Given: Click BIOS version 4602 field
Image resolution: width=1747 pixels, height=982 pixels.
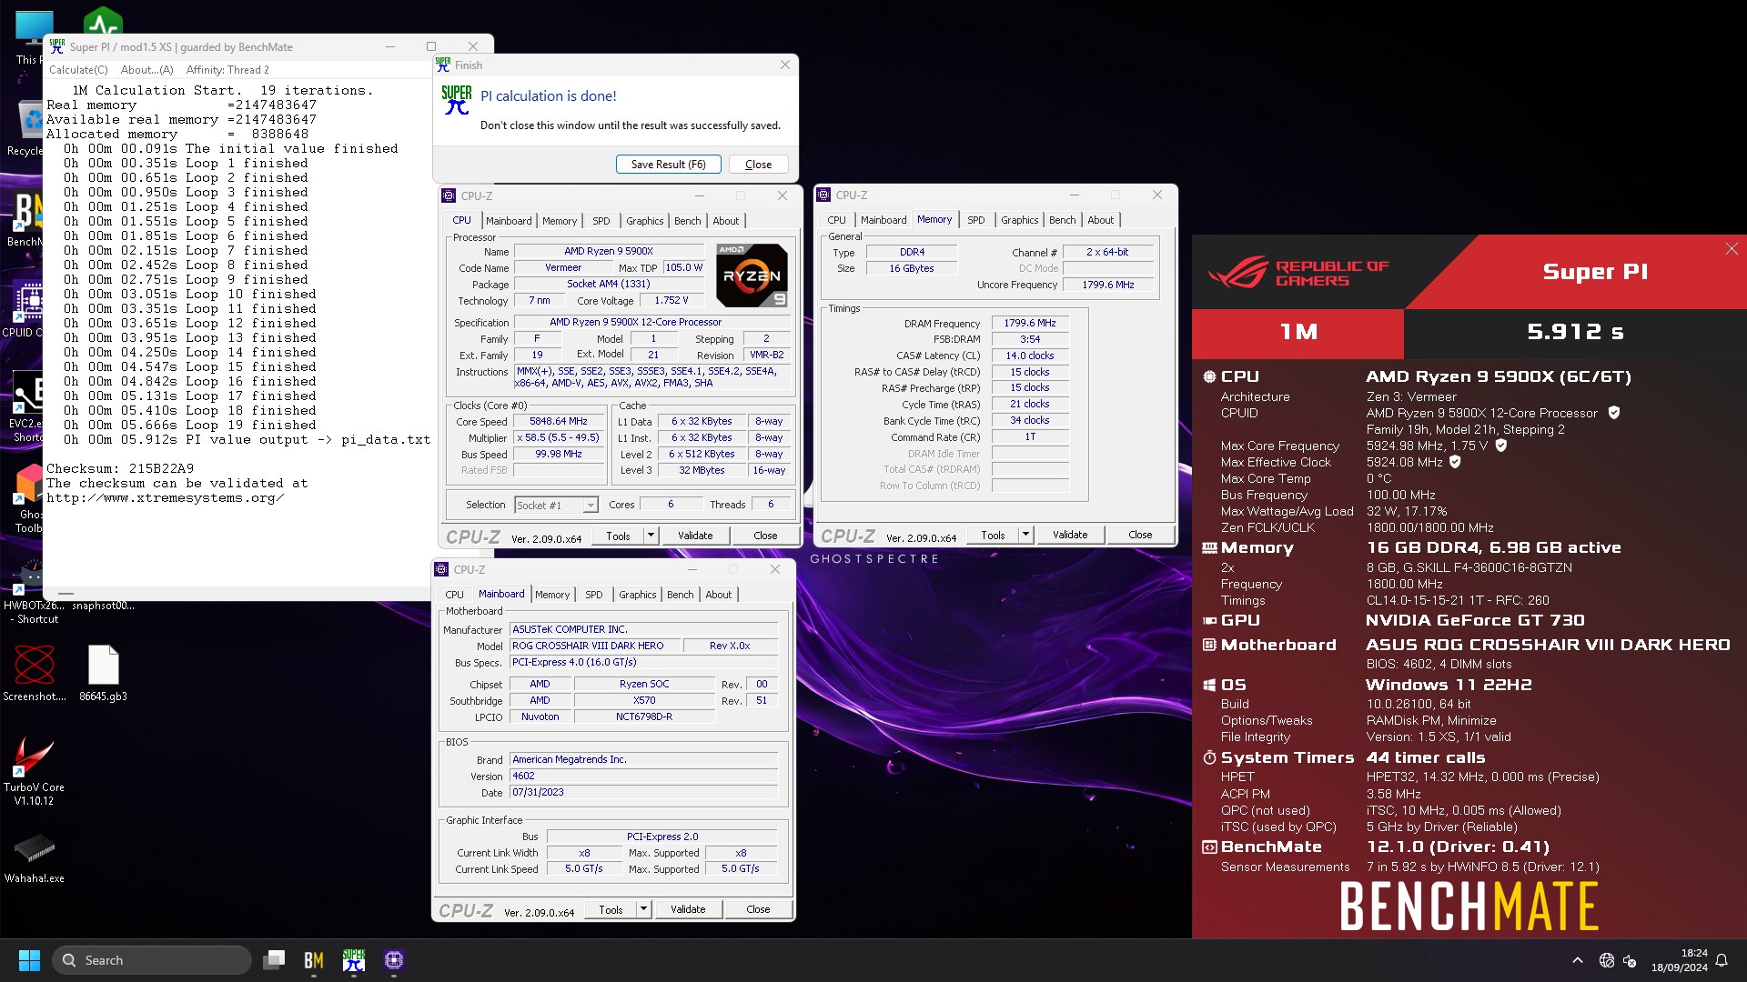Looking at the screenshot, I should tap(643, 777).
